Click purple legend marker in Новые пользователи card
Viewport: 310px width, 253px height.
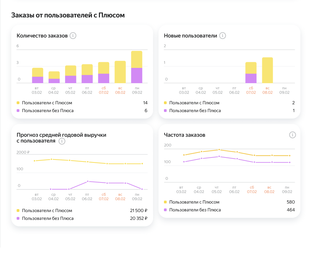pyautogui.click(x=166, y=111)
